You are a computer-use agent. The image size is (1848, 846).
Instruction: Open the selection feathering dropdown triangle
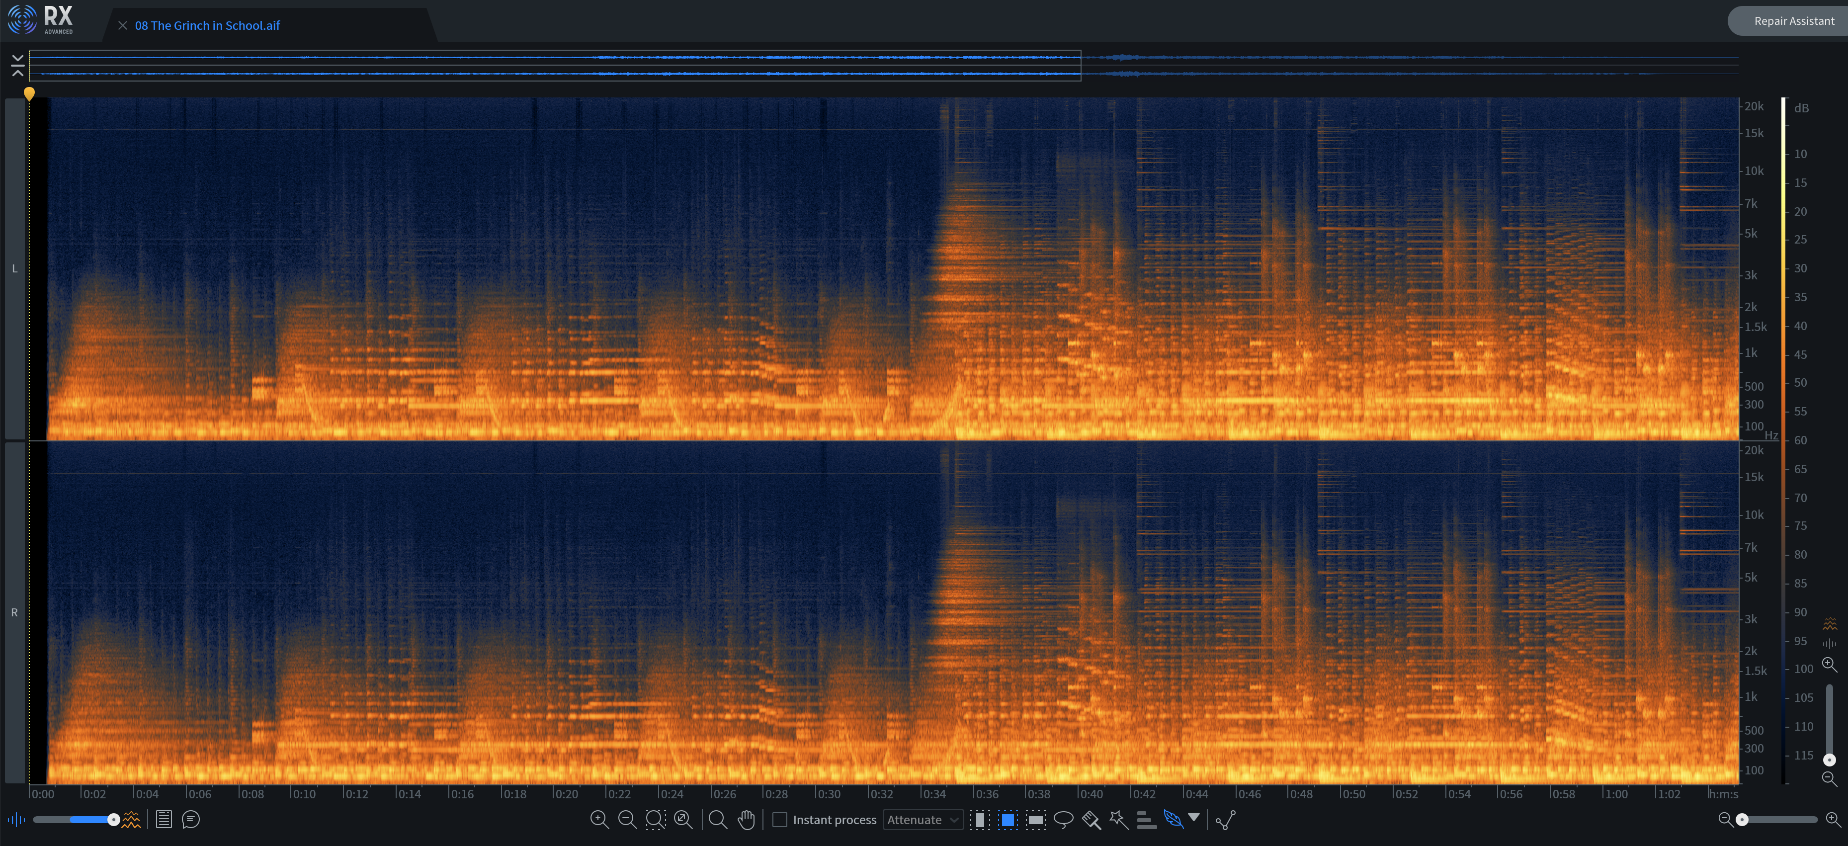tap(1194, 817)
